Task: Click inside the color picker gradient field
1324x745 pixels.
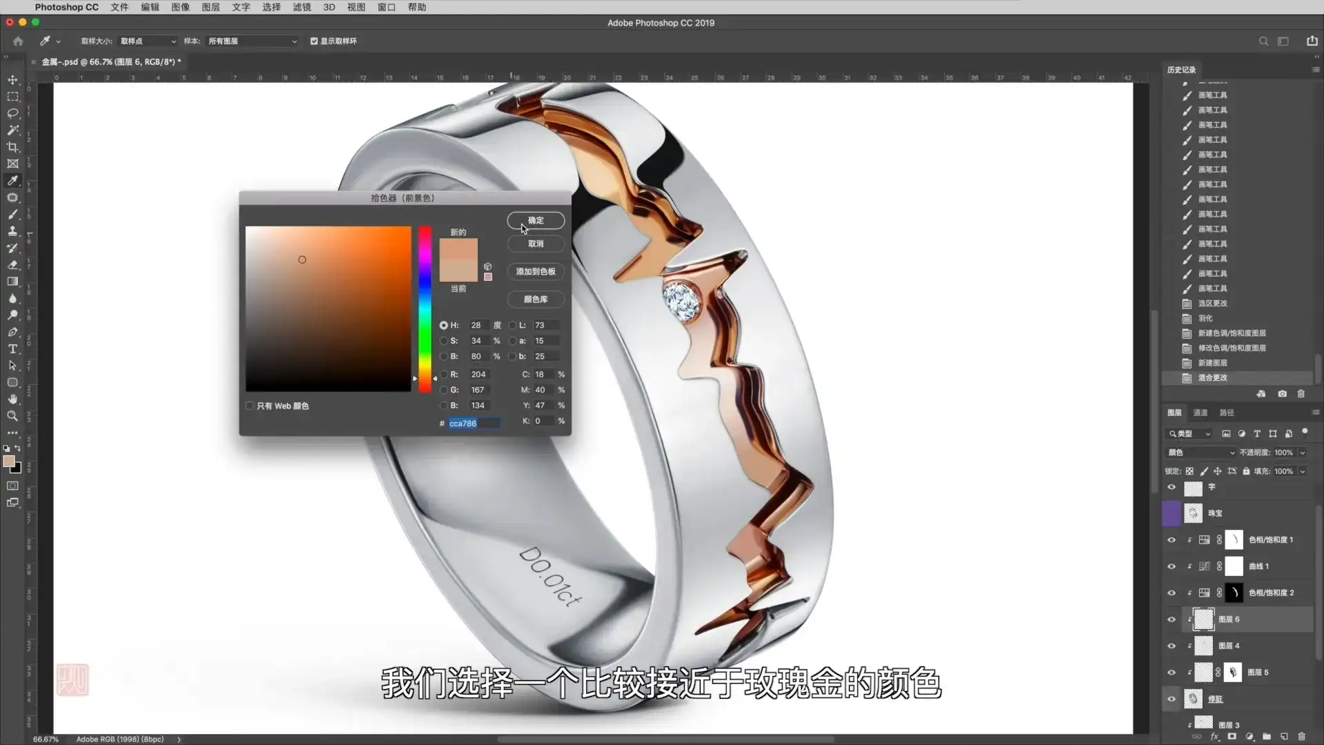Action: pyautogui.click(x=328, y=308)
